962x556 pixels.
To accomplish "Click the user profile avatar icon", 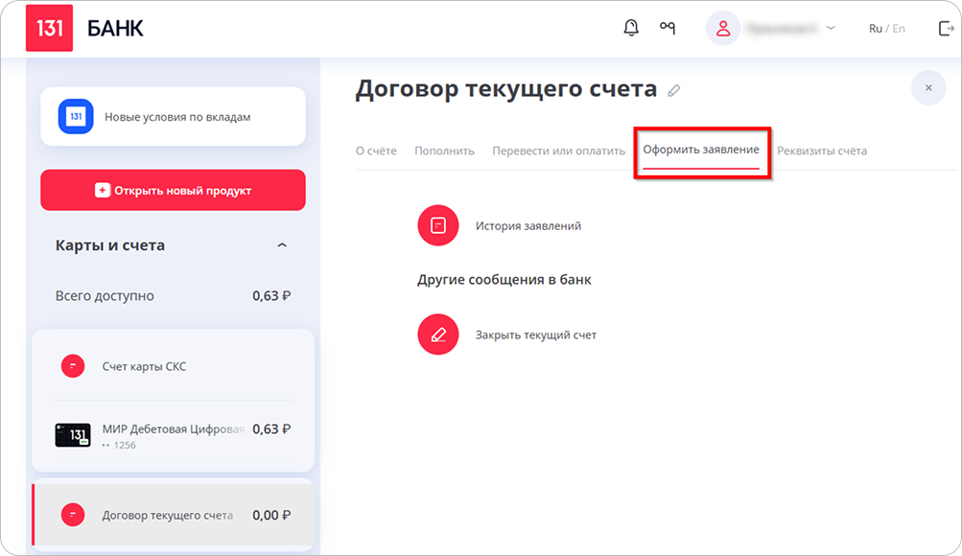I will tap(723, 29).
